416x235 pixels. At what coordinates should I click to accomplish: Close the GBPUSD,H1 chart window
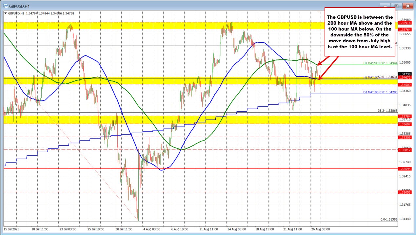click(407, 6)
